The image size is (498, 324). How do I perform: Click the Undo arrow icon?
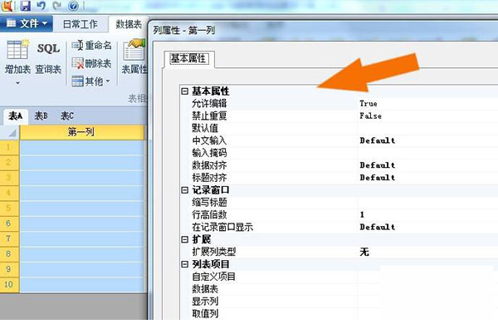[x=41, y=6]
